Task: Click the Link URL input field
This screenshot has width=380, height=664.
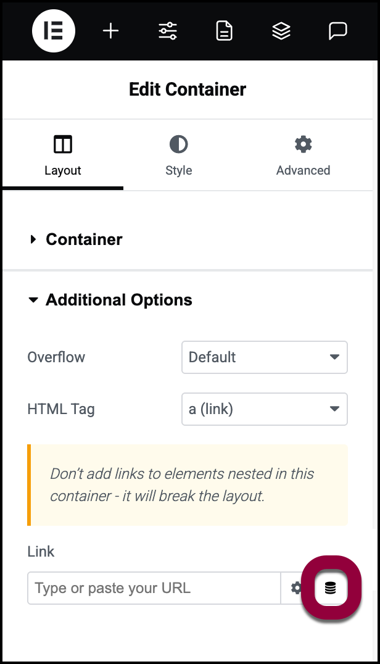Action: [154, 588]
